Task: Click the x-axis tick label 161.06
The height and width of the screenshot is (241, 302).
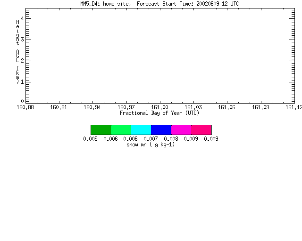Action: pos(226,107)
